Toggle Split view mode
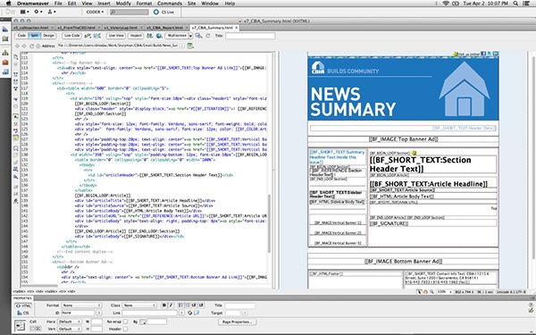The width and height of the screenshot is (536, 335). point(34,36)
